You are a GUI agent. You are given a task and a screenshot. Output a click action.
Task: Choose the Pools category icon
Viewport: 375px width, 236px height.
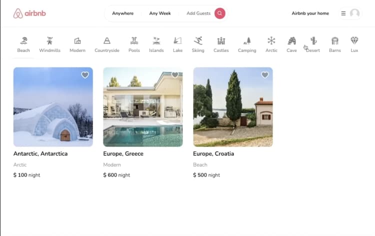134,41
